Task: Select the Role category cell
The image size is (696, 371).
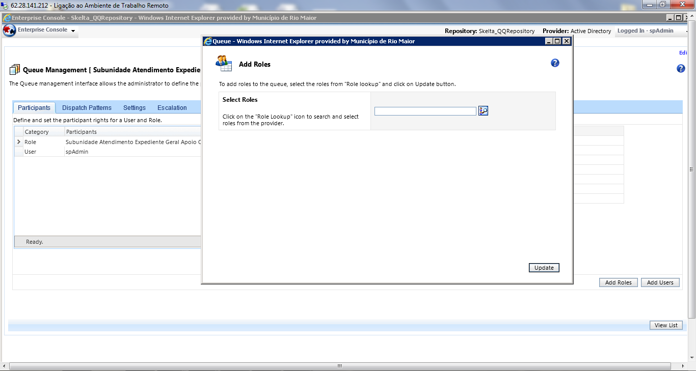Action: pos(44,142)
